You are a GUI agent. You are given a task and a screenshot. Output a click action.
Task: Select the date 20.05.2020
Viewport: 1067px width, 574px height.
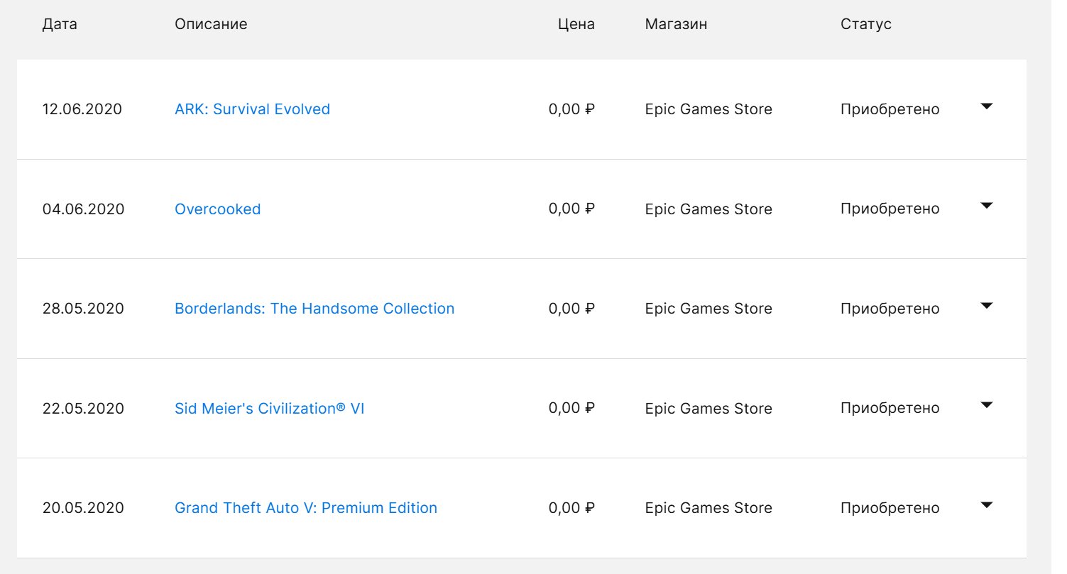[x=83, y=508]
